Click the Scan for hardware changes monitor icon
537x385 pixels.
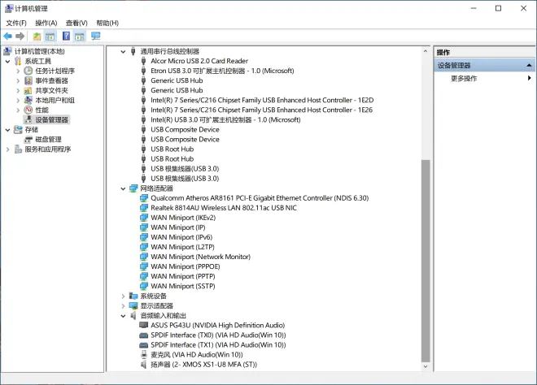[95, 36]
